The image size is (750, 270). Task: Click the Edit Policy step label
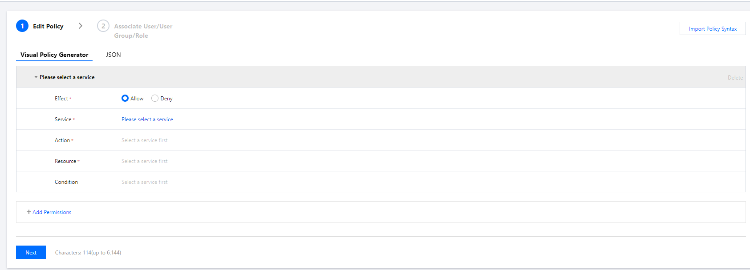48,26
